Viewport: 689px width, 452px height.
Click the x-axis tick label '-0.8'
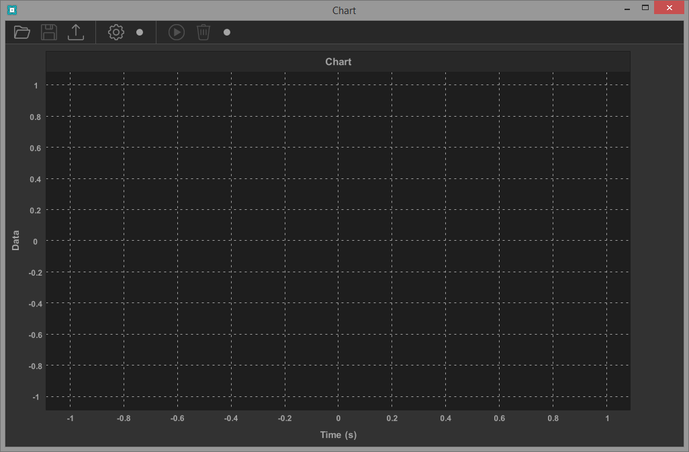124,418
